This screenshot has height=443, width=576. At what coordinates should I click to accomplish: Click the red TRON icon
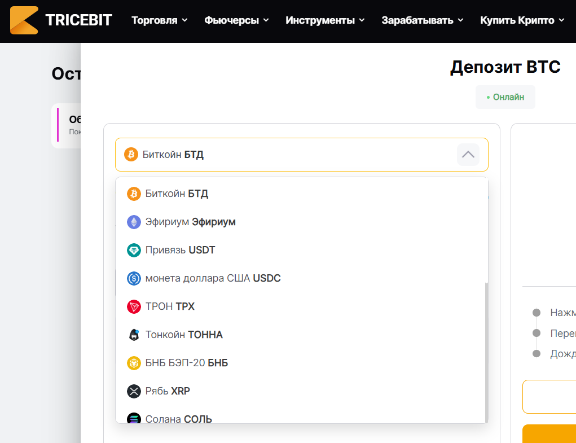coord(134,306)
